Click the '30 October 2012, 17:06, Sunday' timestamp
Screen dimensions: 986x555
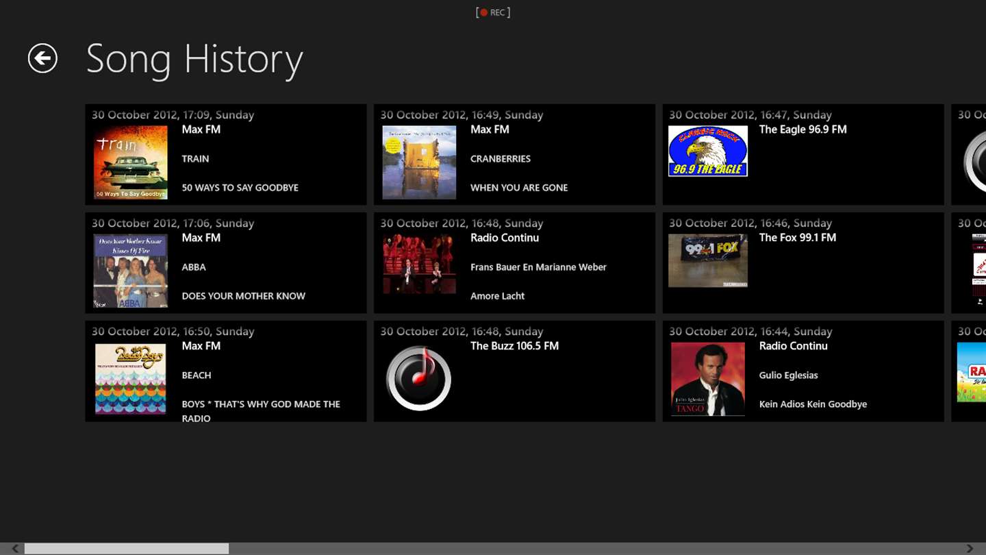(x=173, y=223)
